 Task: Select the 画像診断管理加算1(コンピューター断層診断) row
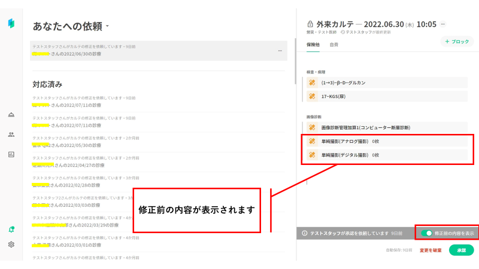pos(387,127)
